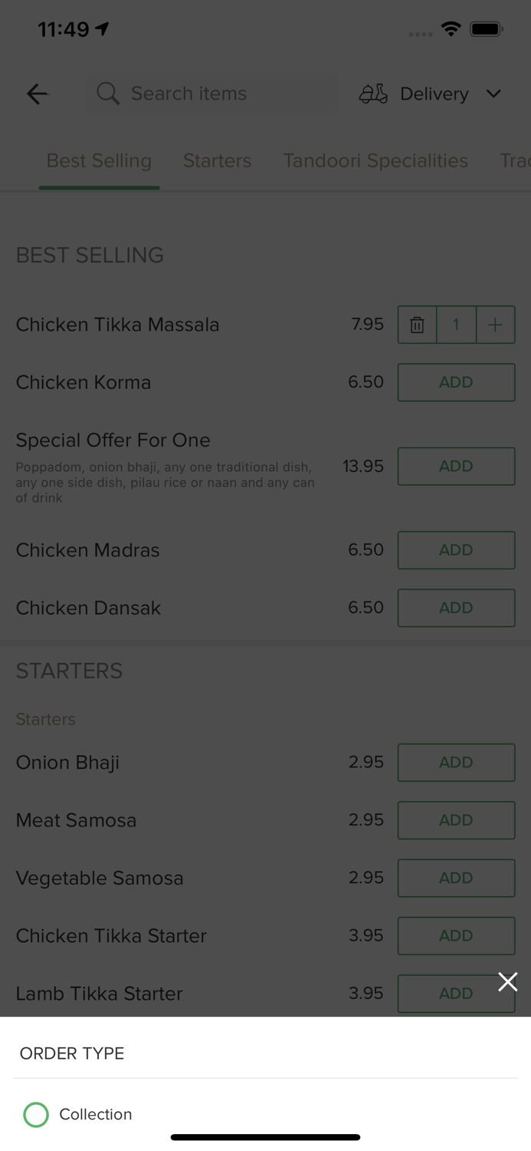Add Onion Bhaji to the order
The height and width of the screenshot is (1151, 531).
(x=456, y=762)
